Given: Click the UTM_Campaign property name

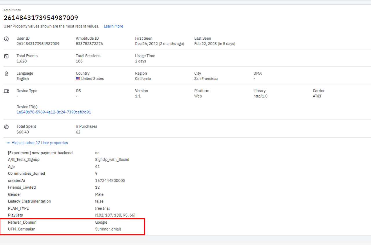Looking at the screenshot, I should point(22,229).
